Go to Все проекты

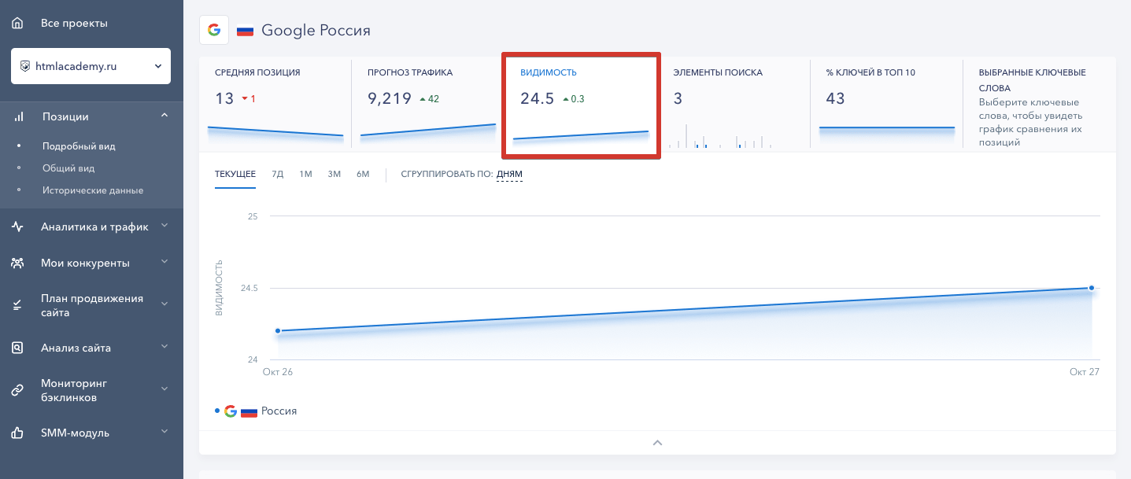coord(74,23)
